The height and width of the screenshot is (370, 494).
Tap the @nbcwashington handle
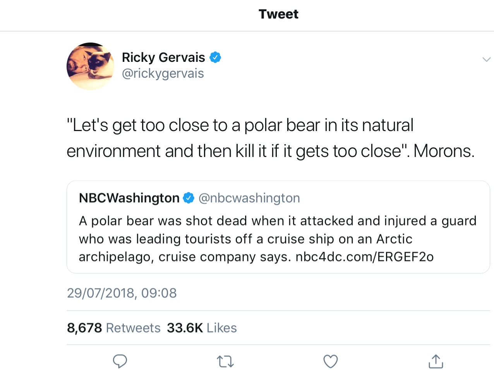coord(249,198)
